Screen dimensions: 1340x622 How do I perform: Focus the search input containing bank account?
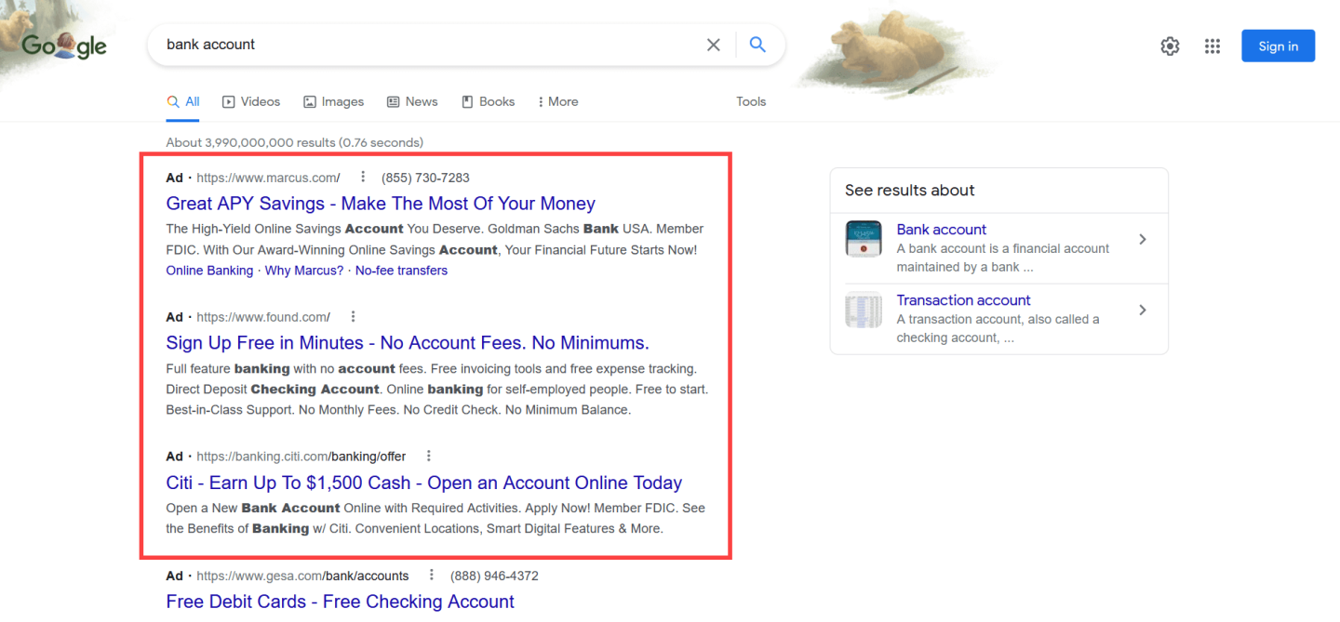428,45
